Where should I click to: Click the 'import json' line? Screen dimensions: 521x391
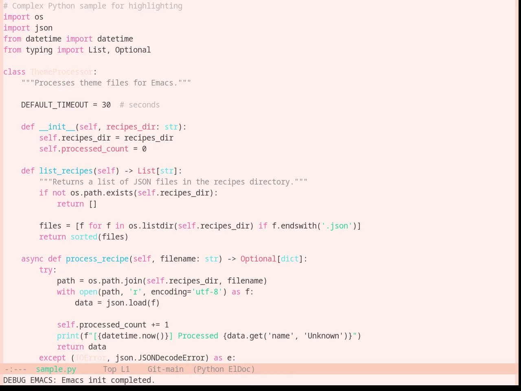[x=28, y=28]
